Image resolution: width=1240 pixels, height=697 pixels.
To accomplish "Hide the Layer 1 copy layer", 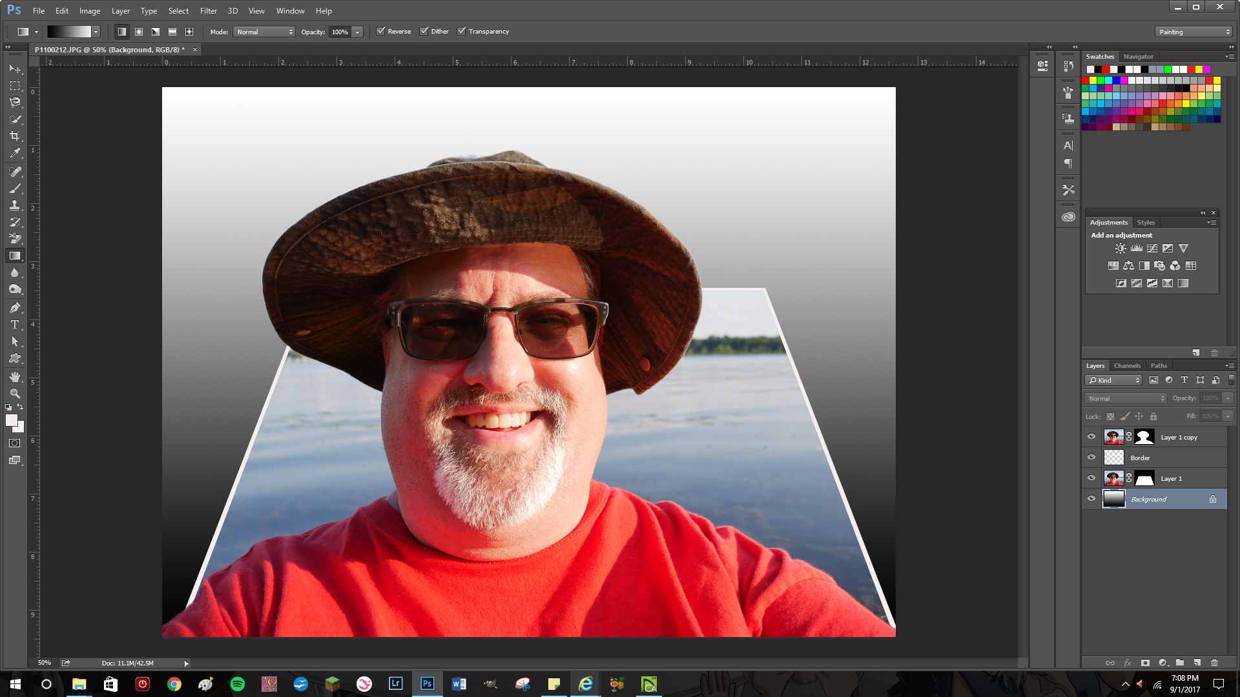I will pos(1091,437).
